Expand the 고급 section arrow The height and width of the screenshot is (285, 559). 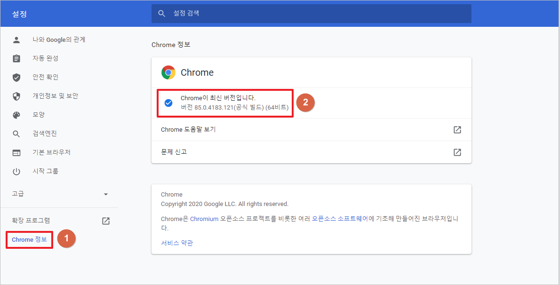tap(105, 195)
